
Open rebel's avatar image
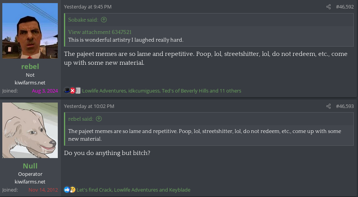point(30,31)
